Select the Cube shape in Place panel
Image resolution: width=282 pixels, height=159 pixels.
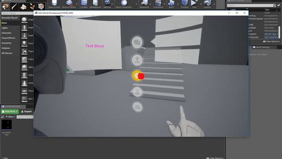tap(24, 59)
